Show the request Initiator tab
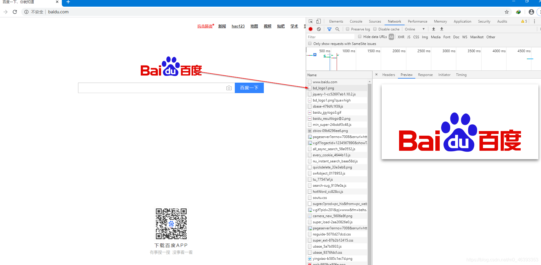The image size is (541, 265). click(444, 75)
